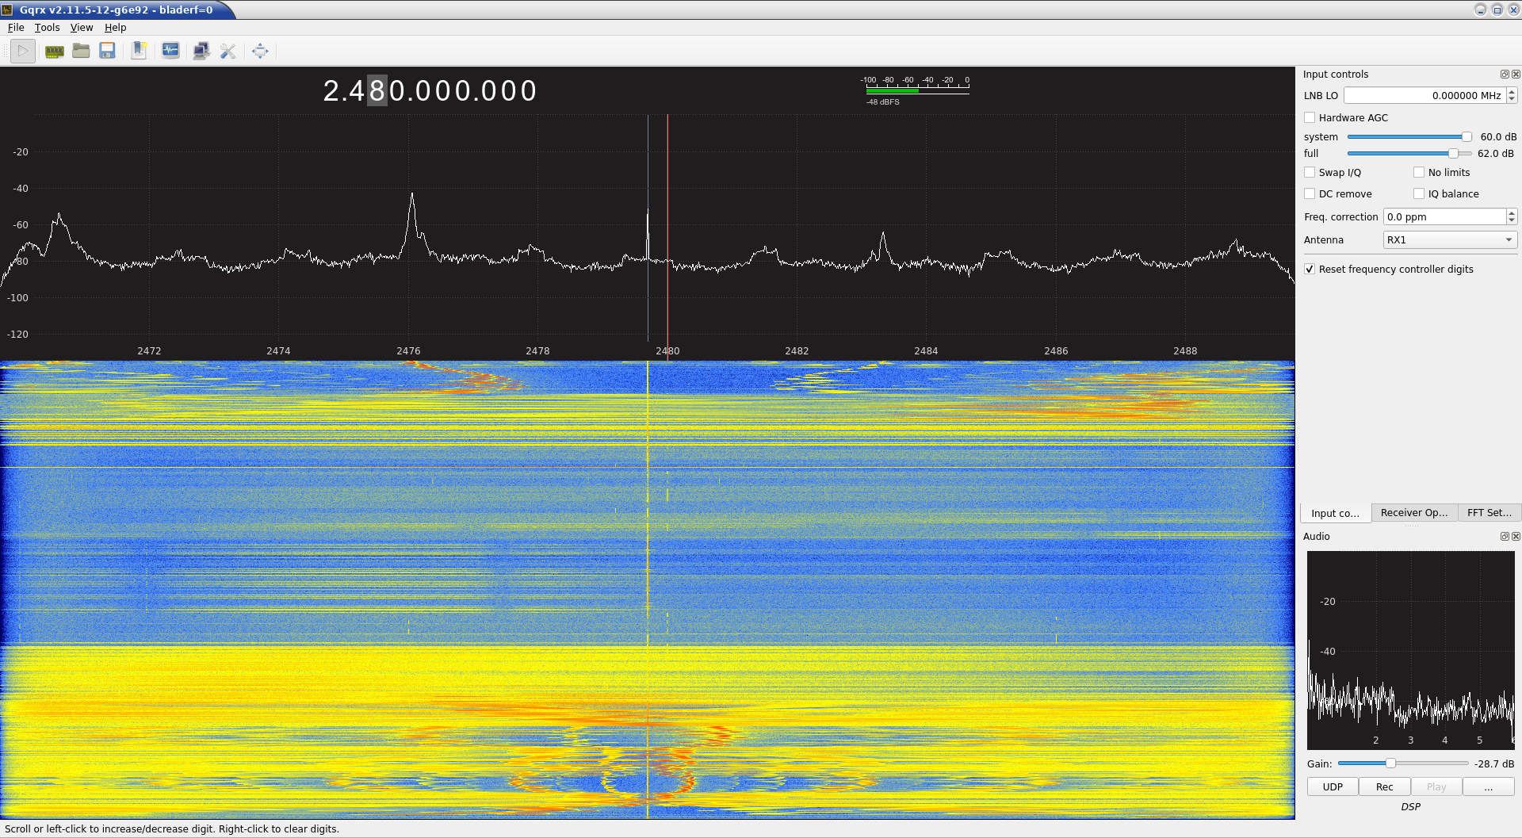Switch to FFT Settings tab
Screen dimensions: 1522x838
(1489, 513)
